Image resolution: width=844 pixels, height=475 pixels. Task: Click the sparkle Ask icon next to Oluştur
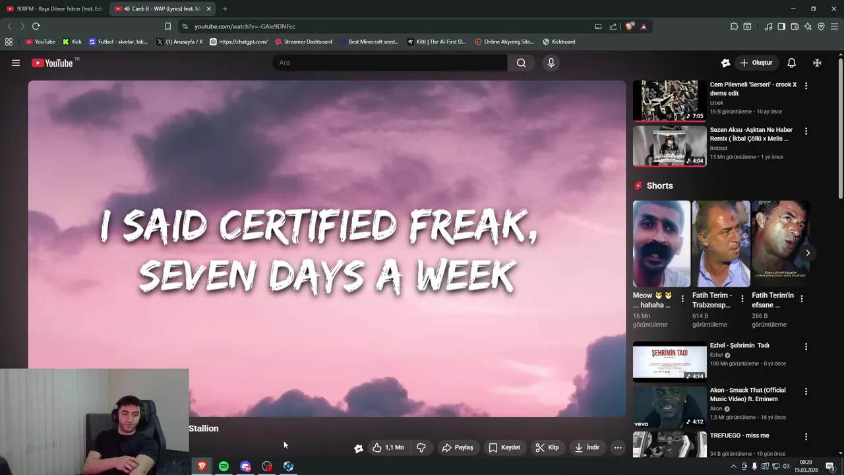pos(725,63)
